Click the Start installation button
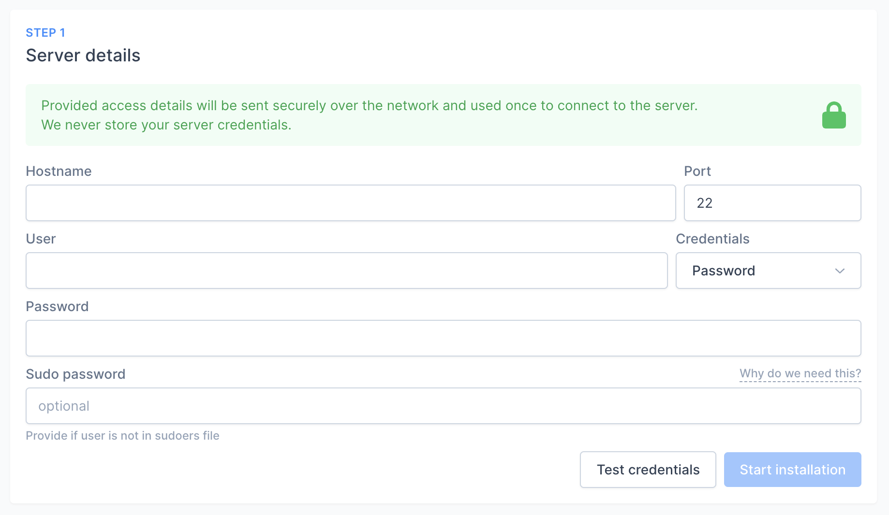The height and width of the screenshot is (515, 889). [792, 470]
